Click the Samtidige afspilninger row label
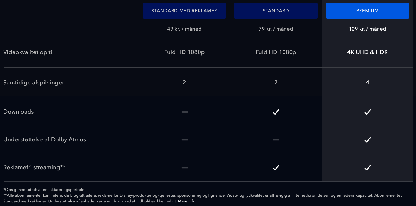The image size is (416, 206). 34,83
